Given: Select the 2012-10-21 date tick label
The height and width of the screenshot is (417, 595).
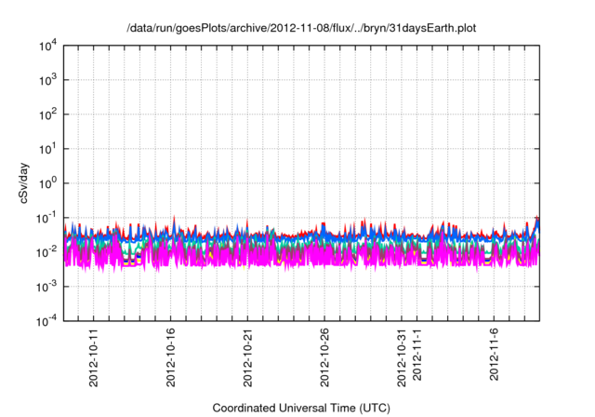Looking at the screenshot, I should 248,357.
